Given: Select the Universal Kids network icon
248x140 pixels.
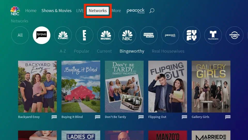Looking at the screenshot, I should 234,35.
